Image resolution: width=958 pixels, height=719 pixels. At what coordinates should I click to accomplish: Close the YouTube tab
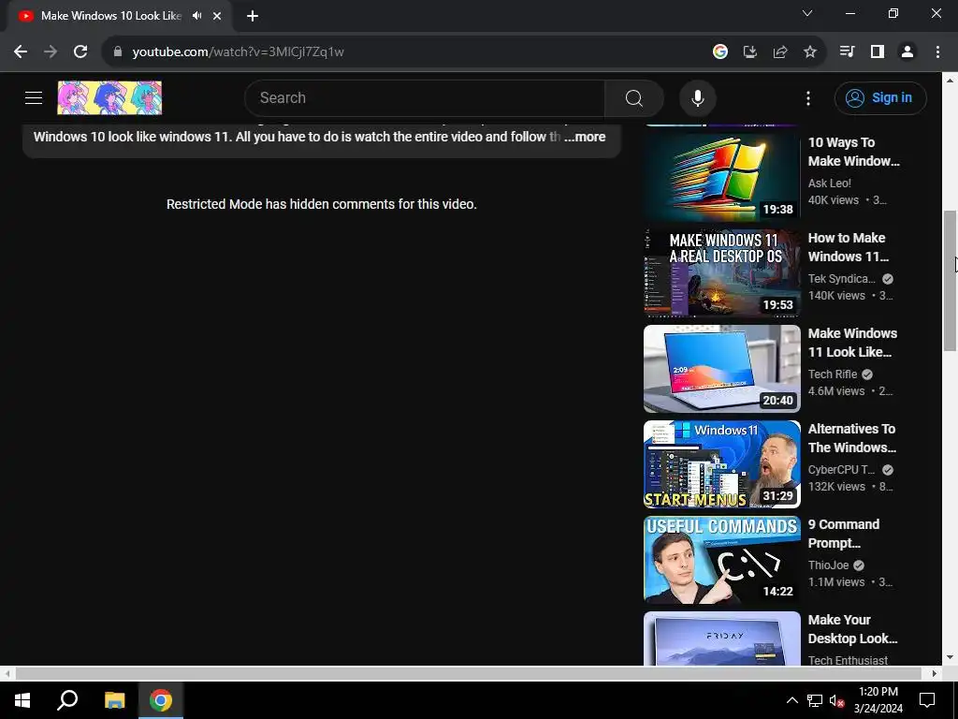coord(217,16)
